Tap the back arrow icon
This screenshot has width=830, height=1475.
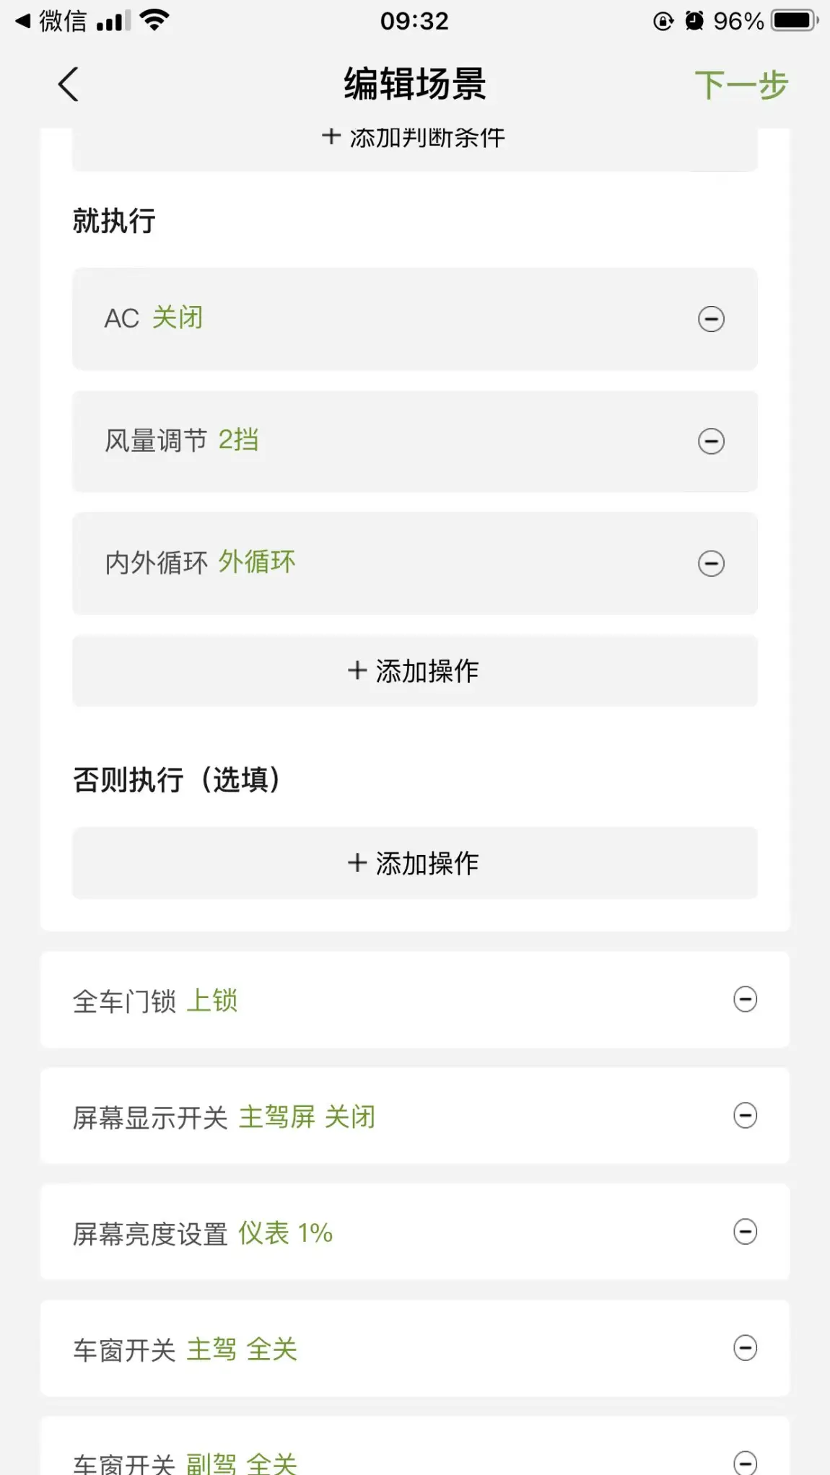coord(69,84)
